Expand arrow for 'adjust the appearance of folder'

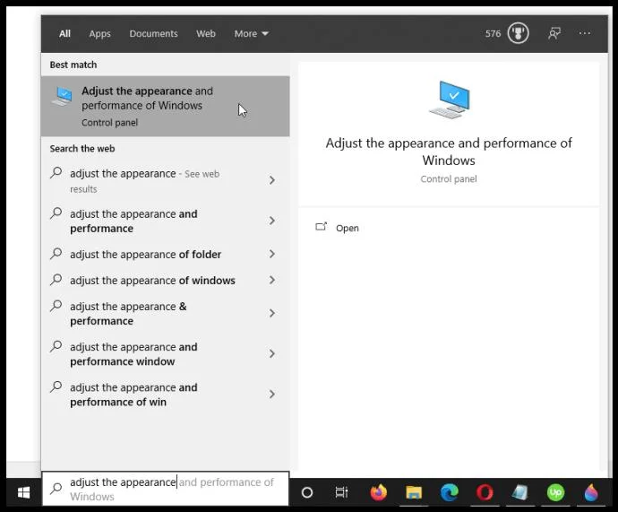coord(272,254)
